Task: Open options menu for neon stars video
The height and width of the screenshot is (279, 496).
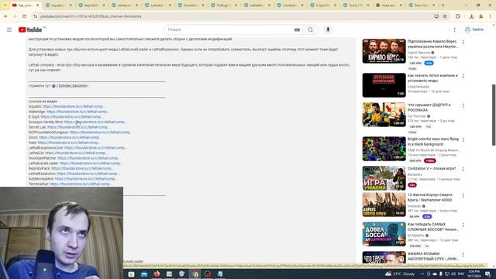Action: pyautogui.click(x=463, y=139)
